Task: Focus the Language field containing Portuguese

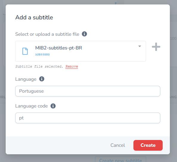Action: tap(88, 91)
